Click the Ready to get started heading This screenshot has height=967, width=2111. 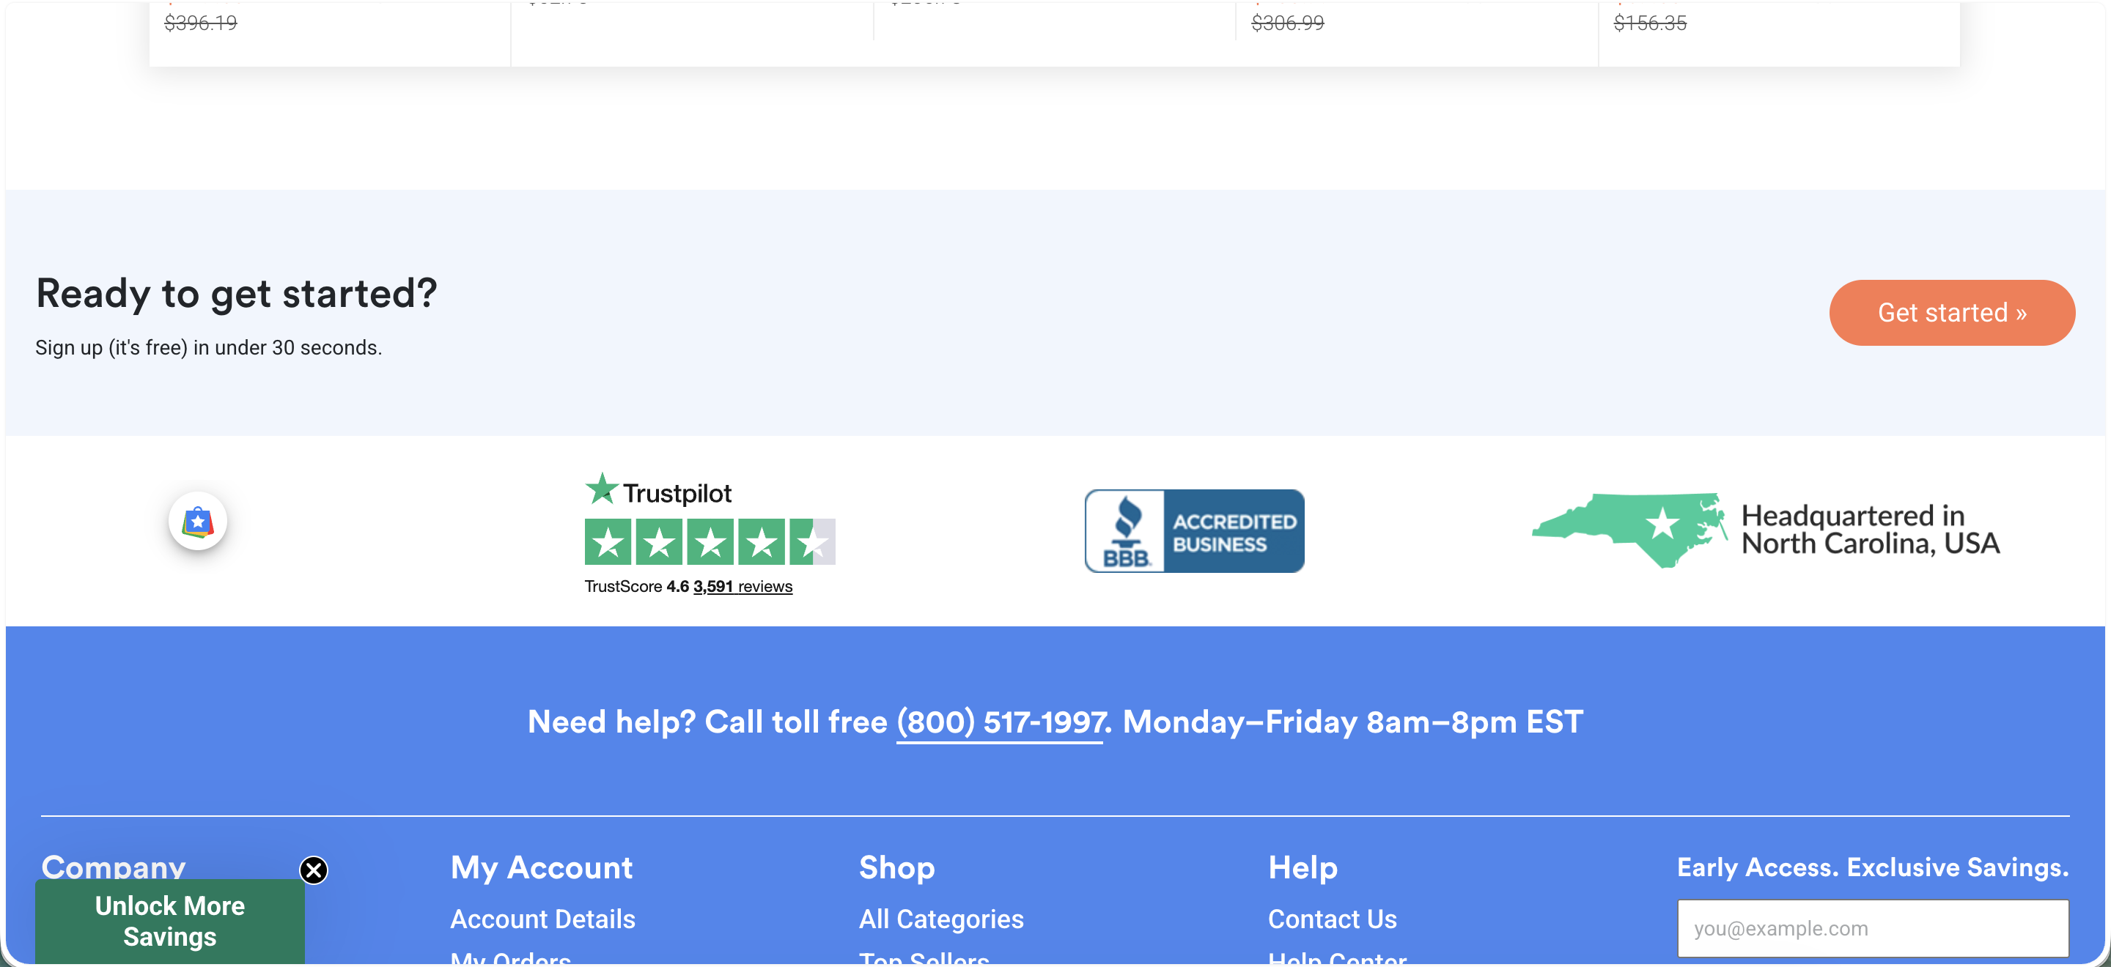click(236, 294)
